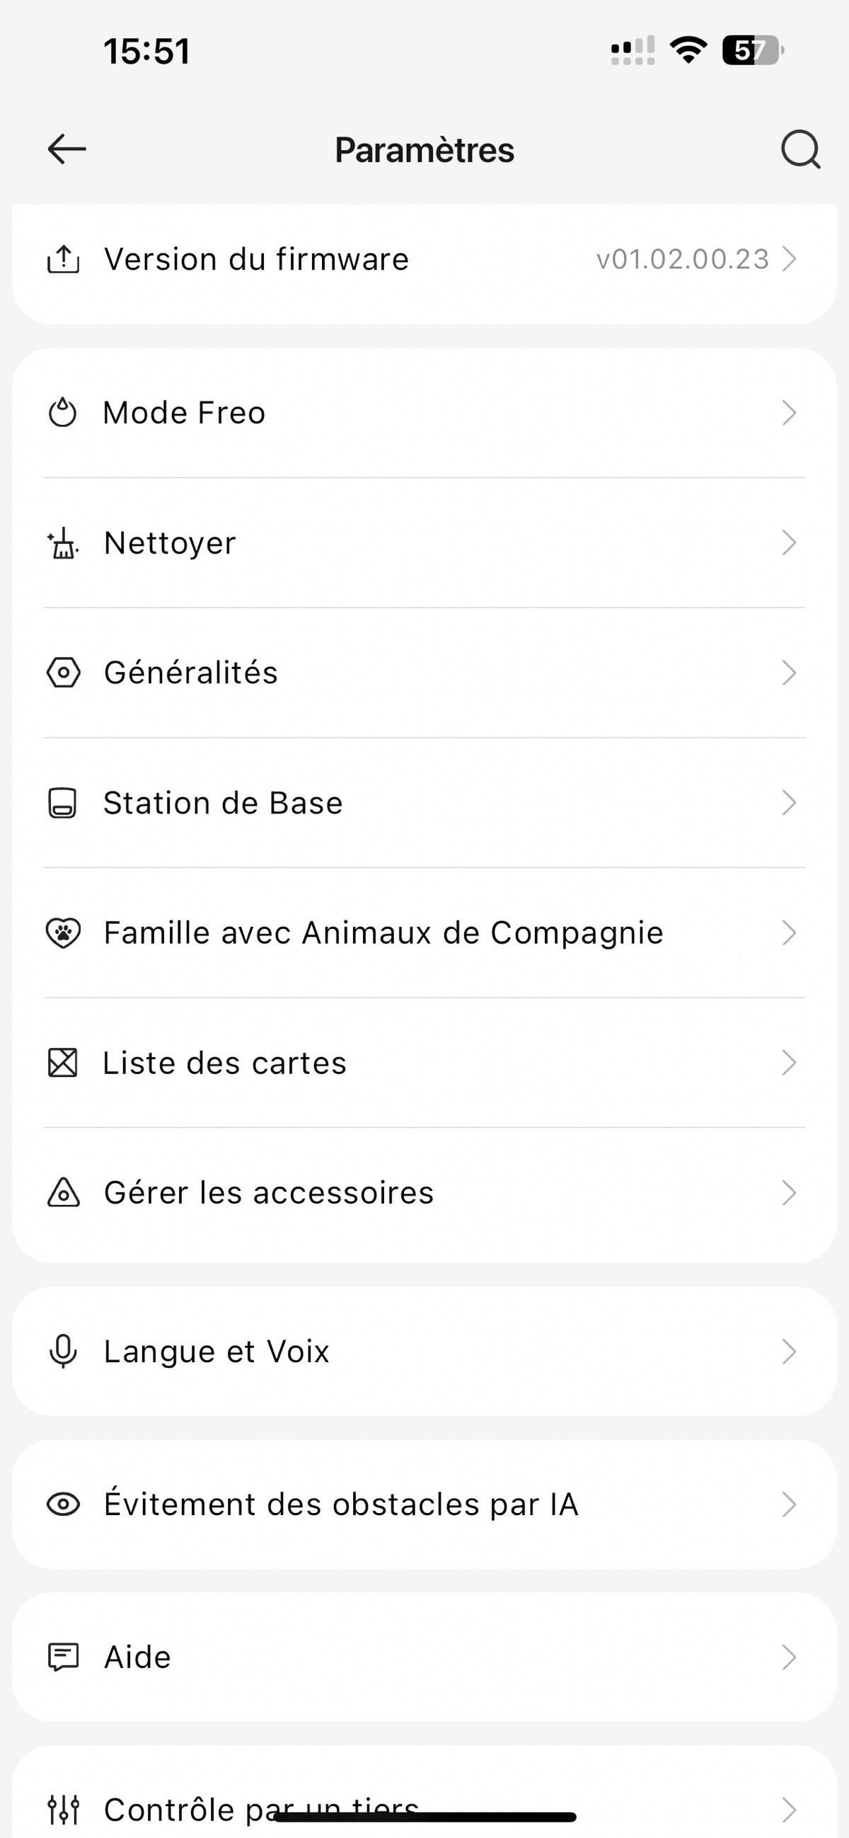Image resolution: width=849 pixels, height=1838 pixels.
Task: Tap the Liste des cartes map icon
Action: coord(63,1063)
